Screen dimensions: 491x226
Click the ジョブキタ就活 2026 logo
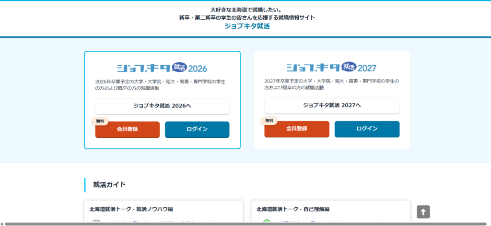coord(162,67)
